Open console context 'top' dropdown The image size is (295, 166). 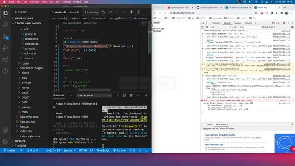pyautogui.click(x=221, y=27)
